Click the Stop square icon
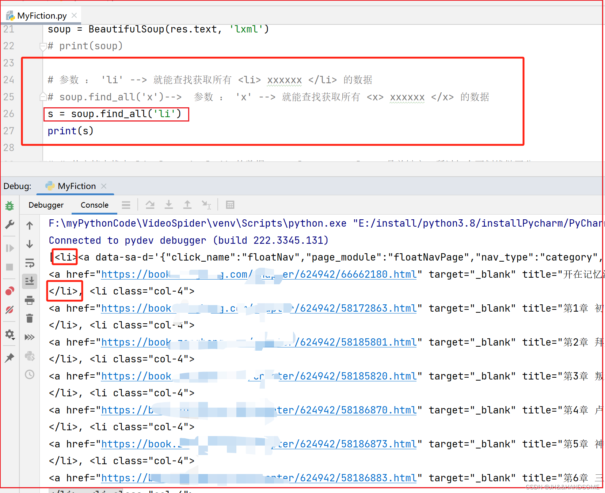The width and height of the screenshot is (605, 493). point(9,267)
